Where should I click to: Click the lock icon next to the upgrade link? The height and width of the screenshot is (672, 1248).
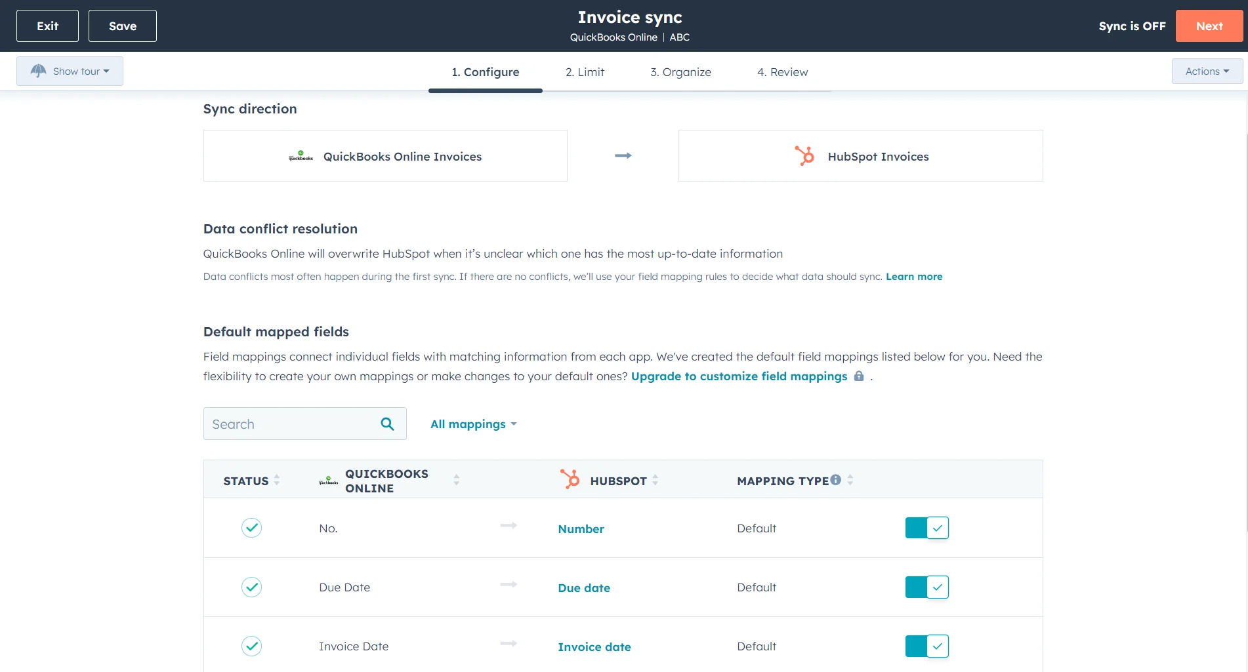(859, 376)
